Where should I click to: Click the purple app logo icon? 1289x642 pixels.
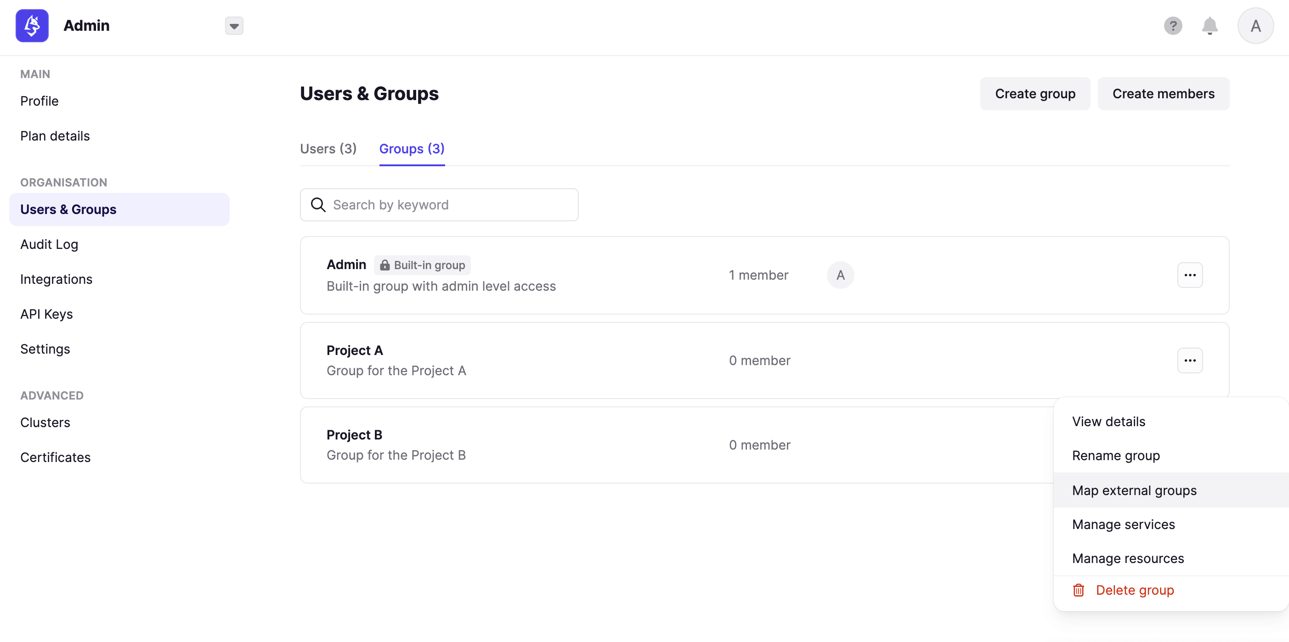32,26
